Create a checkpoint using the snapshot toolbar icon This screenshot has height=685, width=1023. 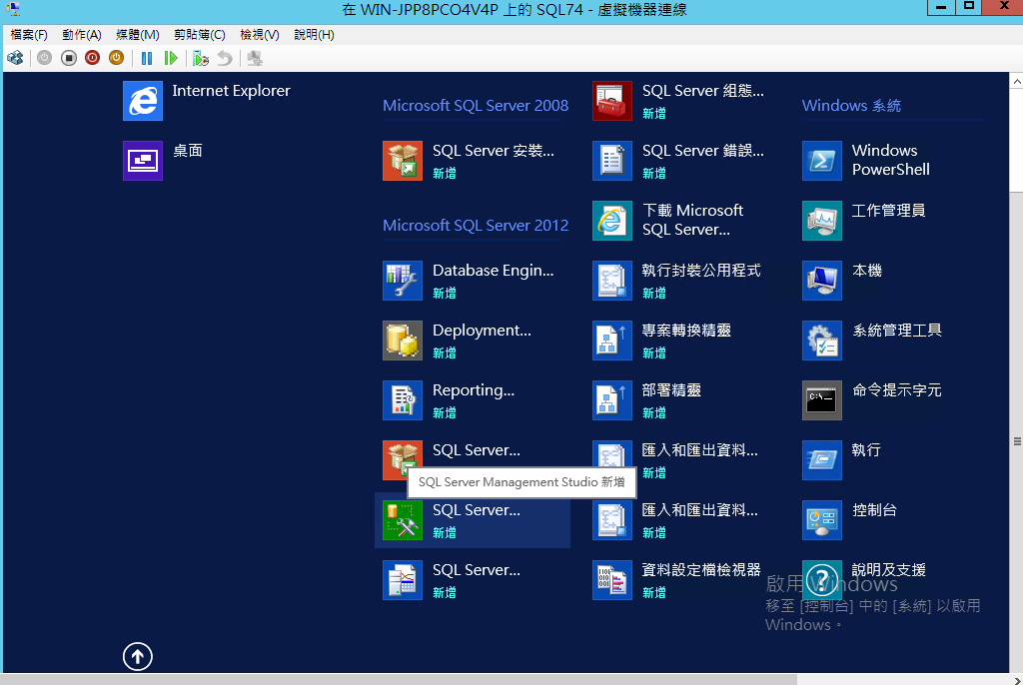[x=200, y=58]
